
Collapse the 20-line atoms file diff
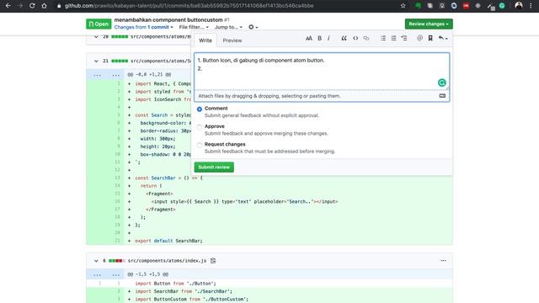(x=96, y=36)
